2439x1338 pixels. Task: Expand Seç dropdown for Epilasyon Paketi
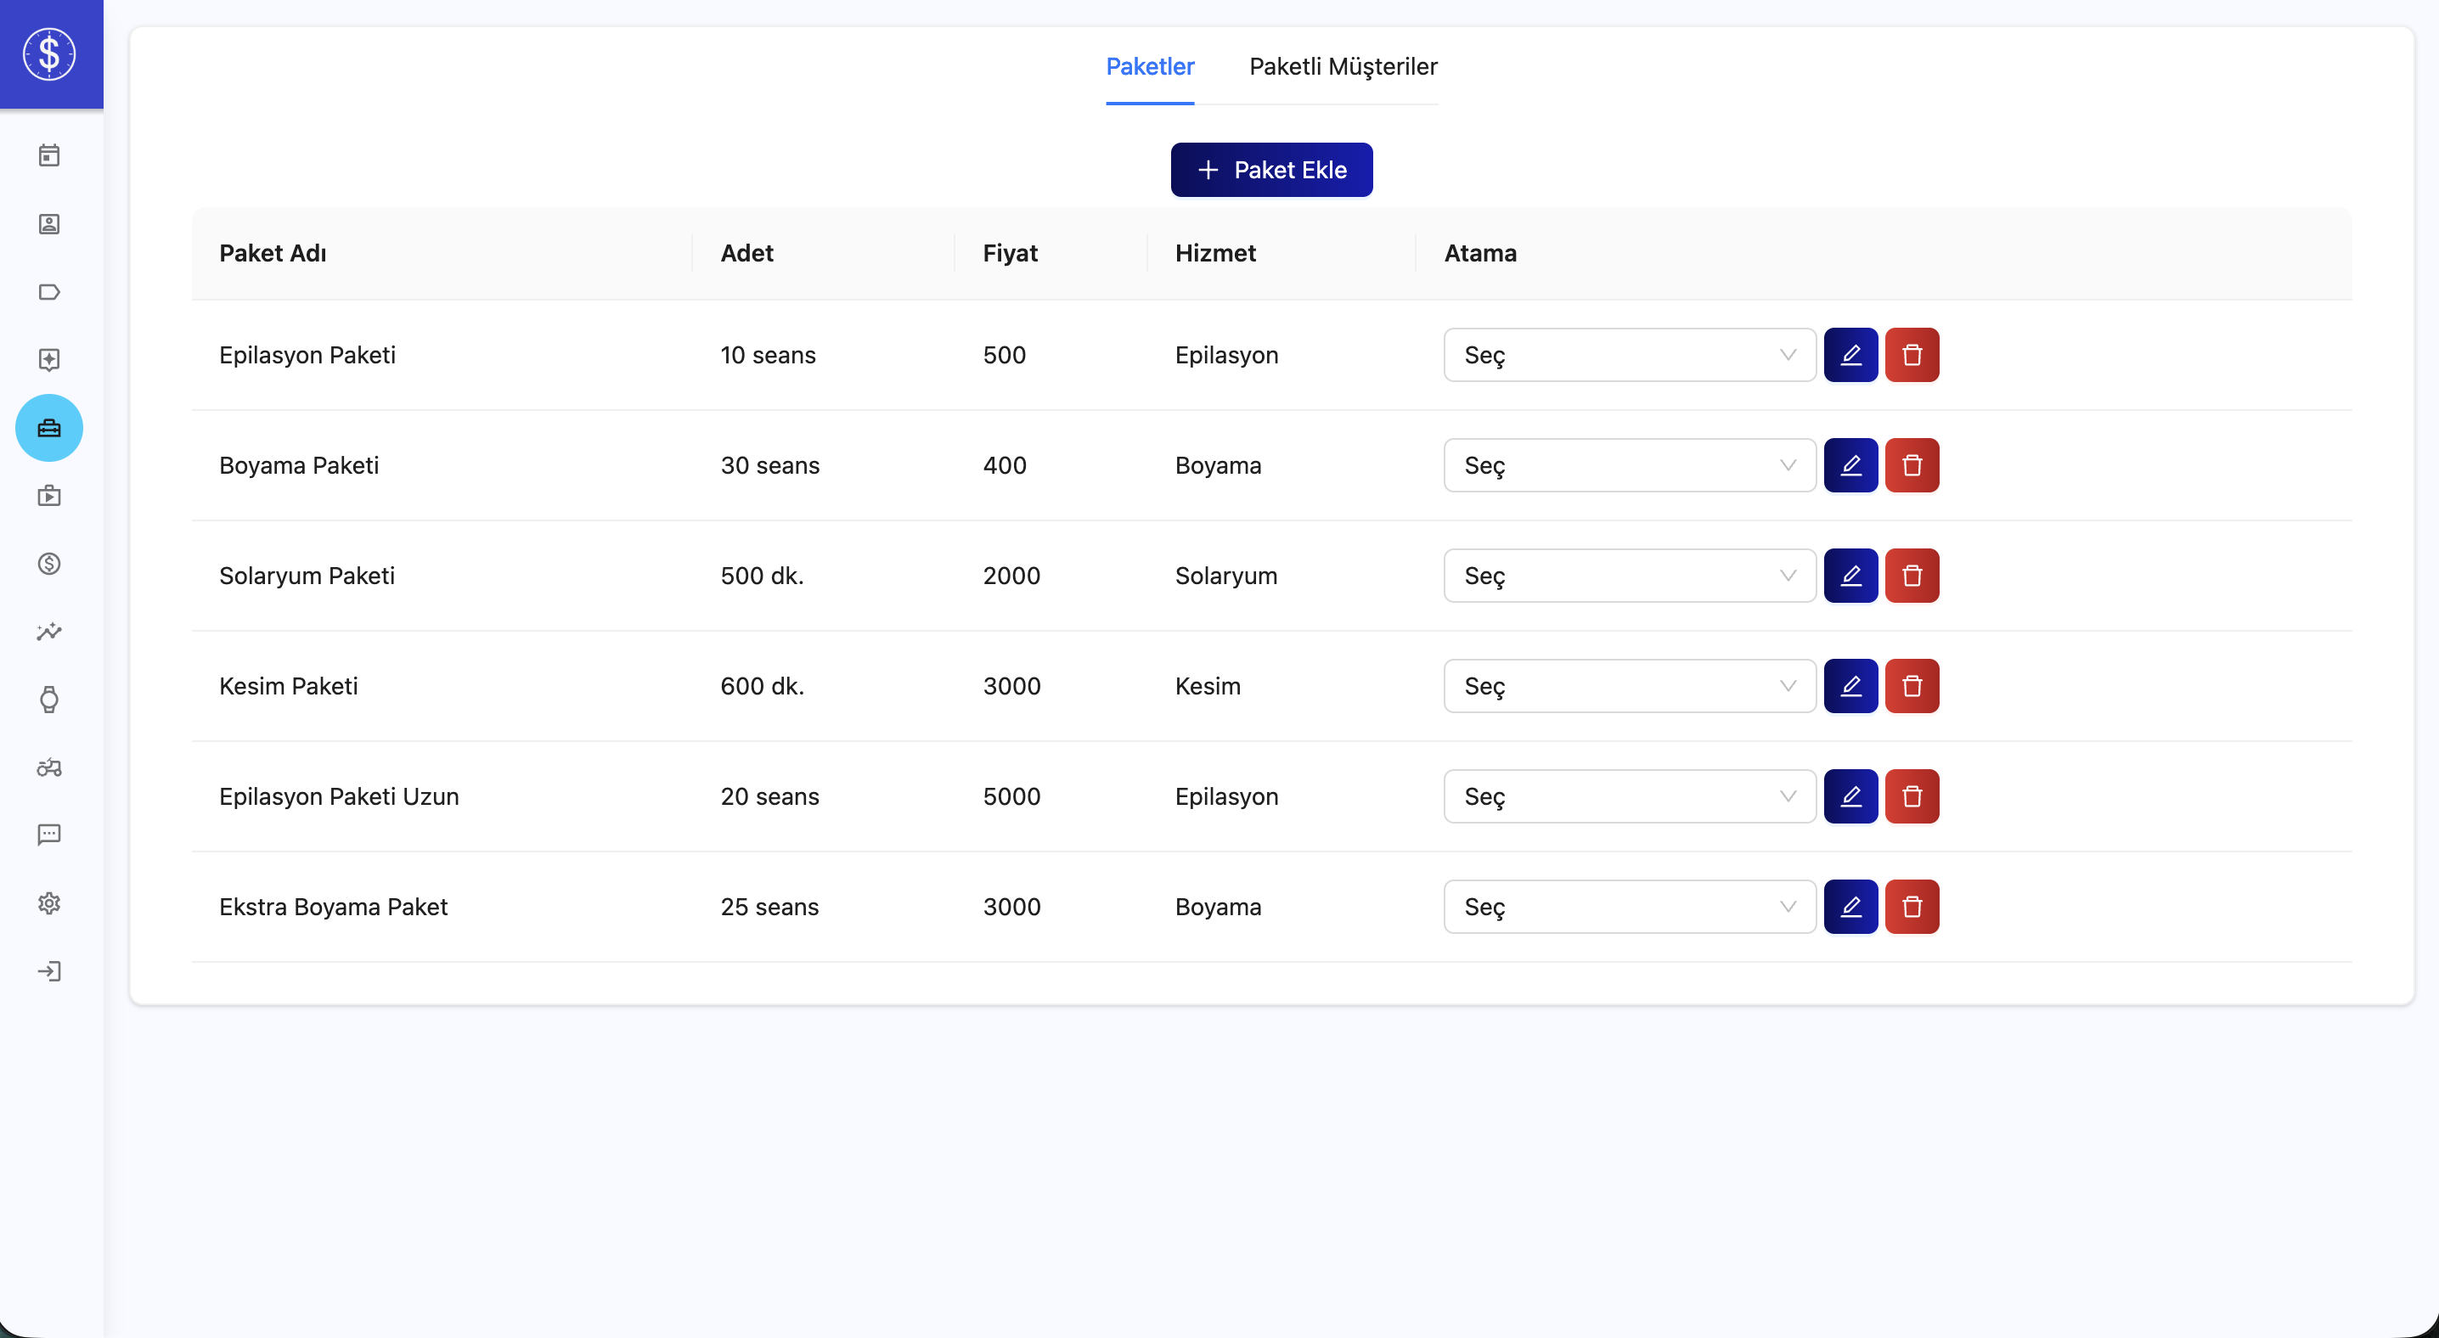(1629, 355)
